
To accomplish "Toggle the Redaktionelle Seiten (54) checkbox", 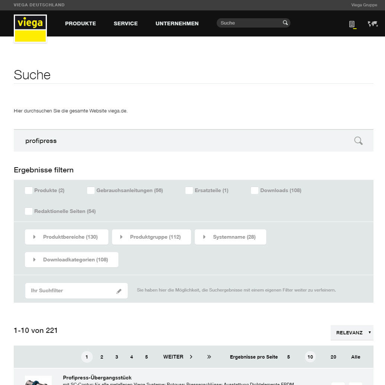I will click(x=29, y=211).
